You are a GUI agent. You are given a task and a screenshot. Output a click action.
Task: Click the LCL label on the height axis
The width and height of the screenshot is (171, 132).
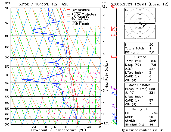107,123
